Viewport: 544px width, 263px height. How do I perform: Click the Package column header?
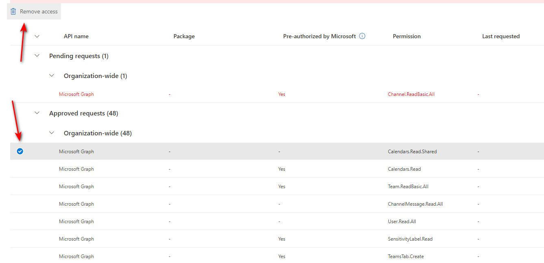point(184,36)
